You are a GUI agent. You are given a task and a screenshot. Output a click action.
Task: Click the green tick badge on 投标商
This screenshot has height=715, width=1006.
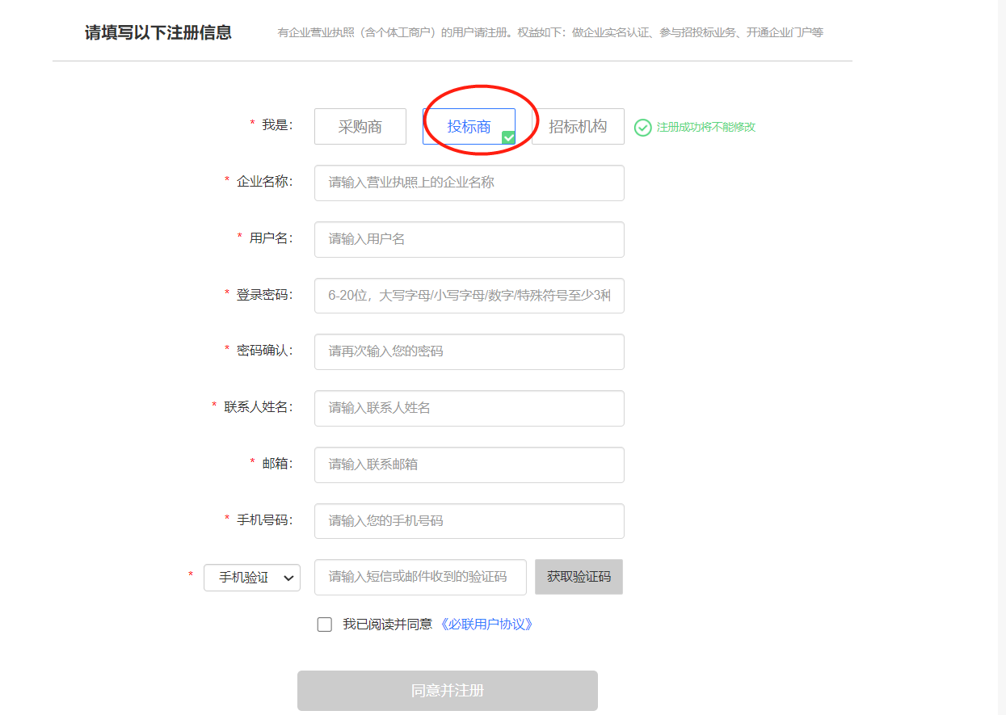508,137
